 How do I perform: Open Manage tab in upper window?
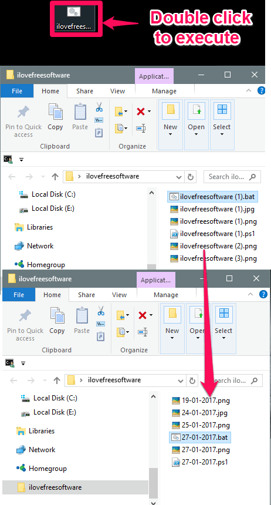click(164, 91)
